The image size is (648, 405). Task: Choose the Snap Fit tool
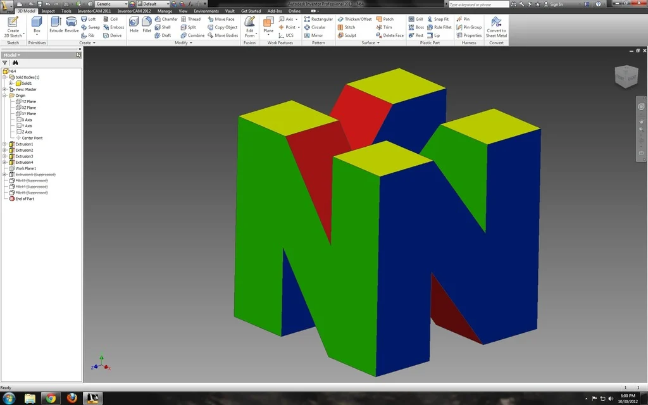438,19
